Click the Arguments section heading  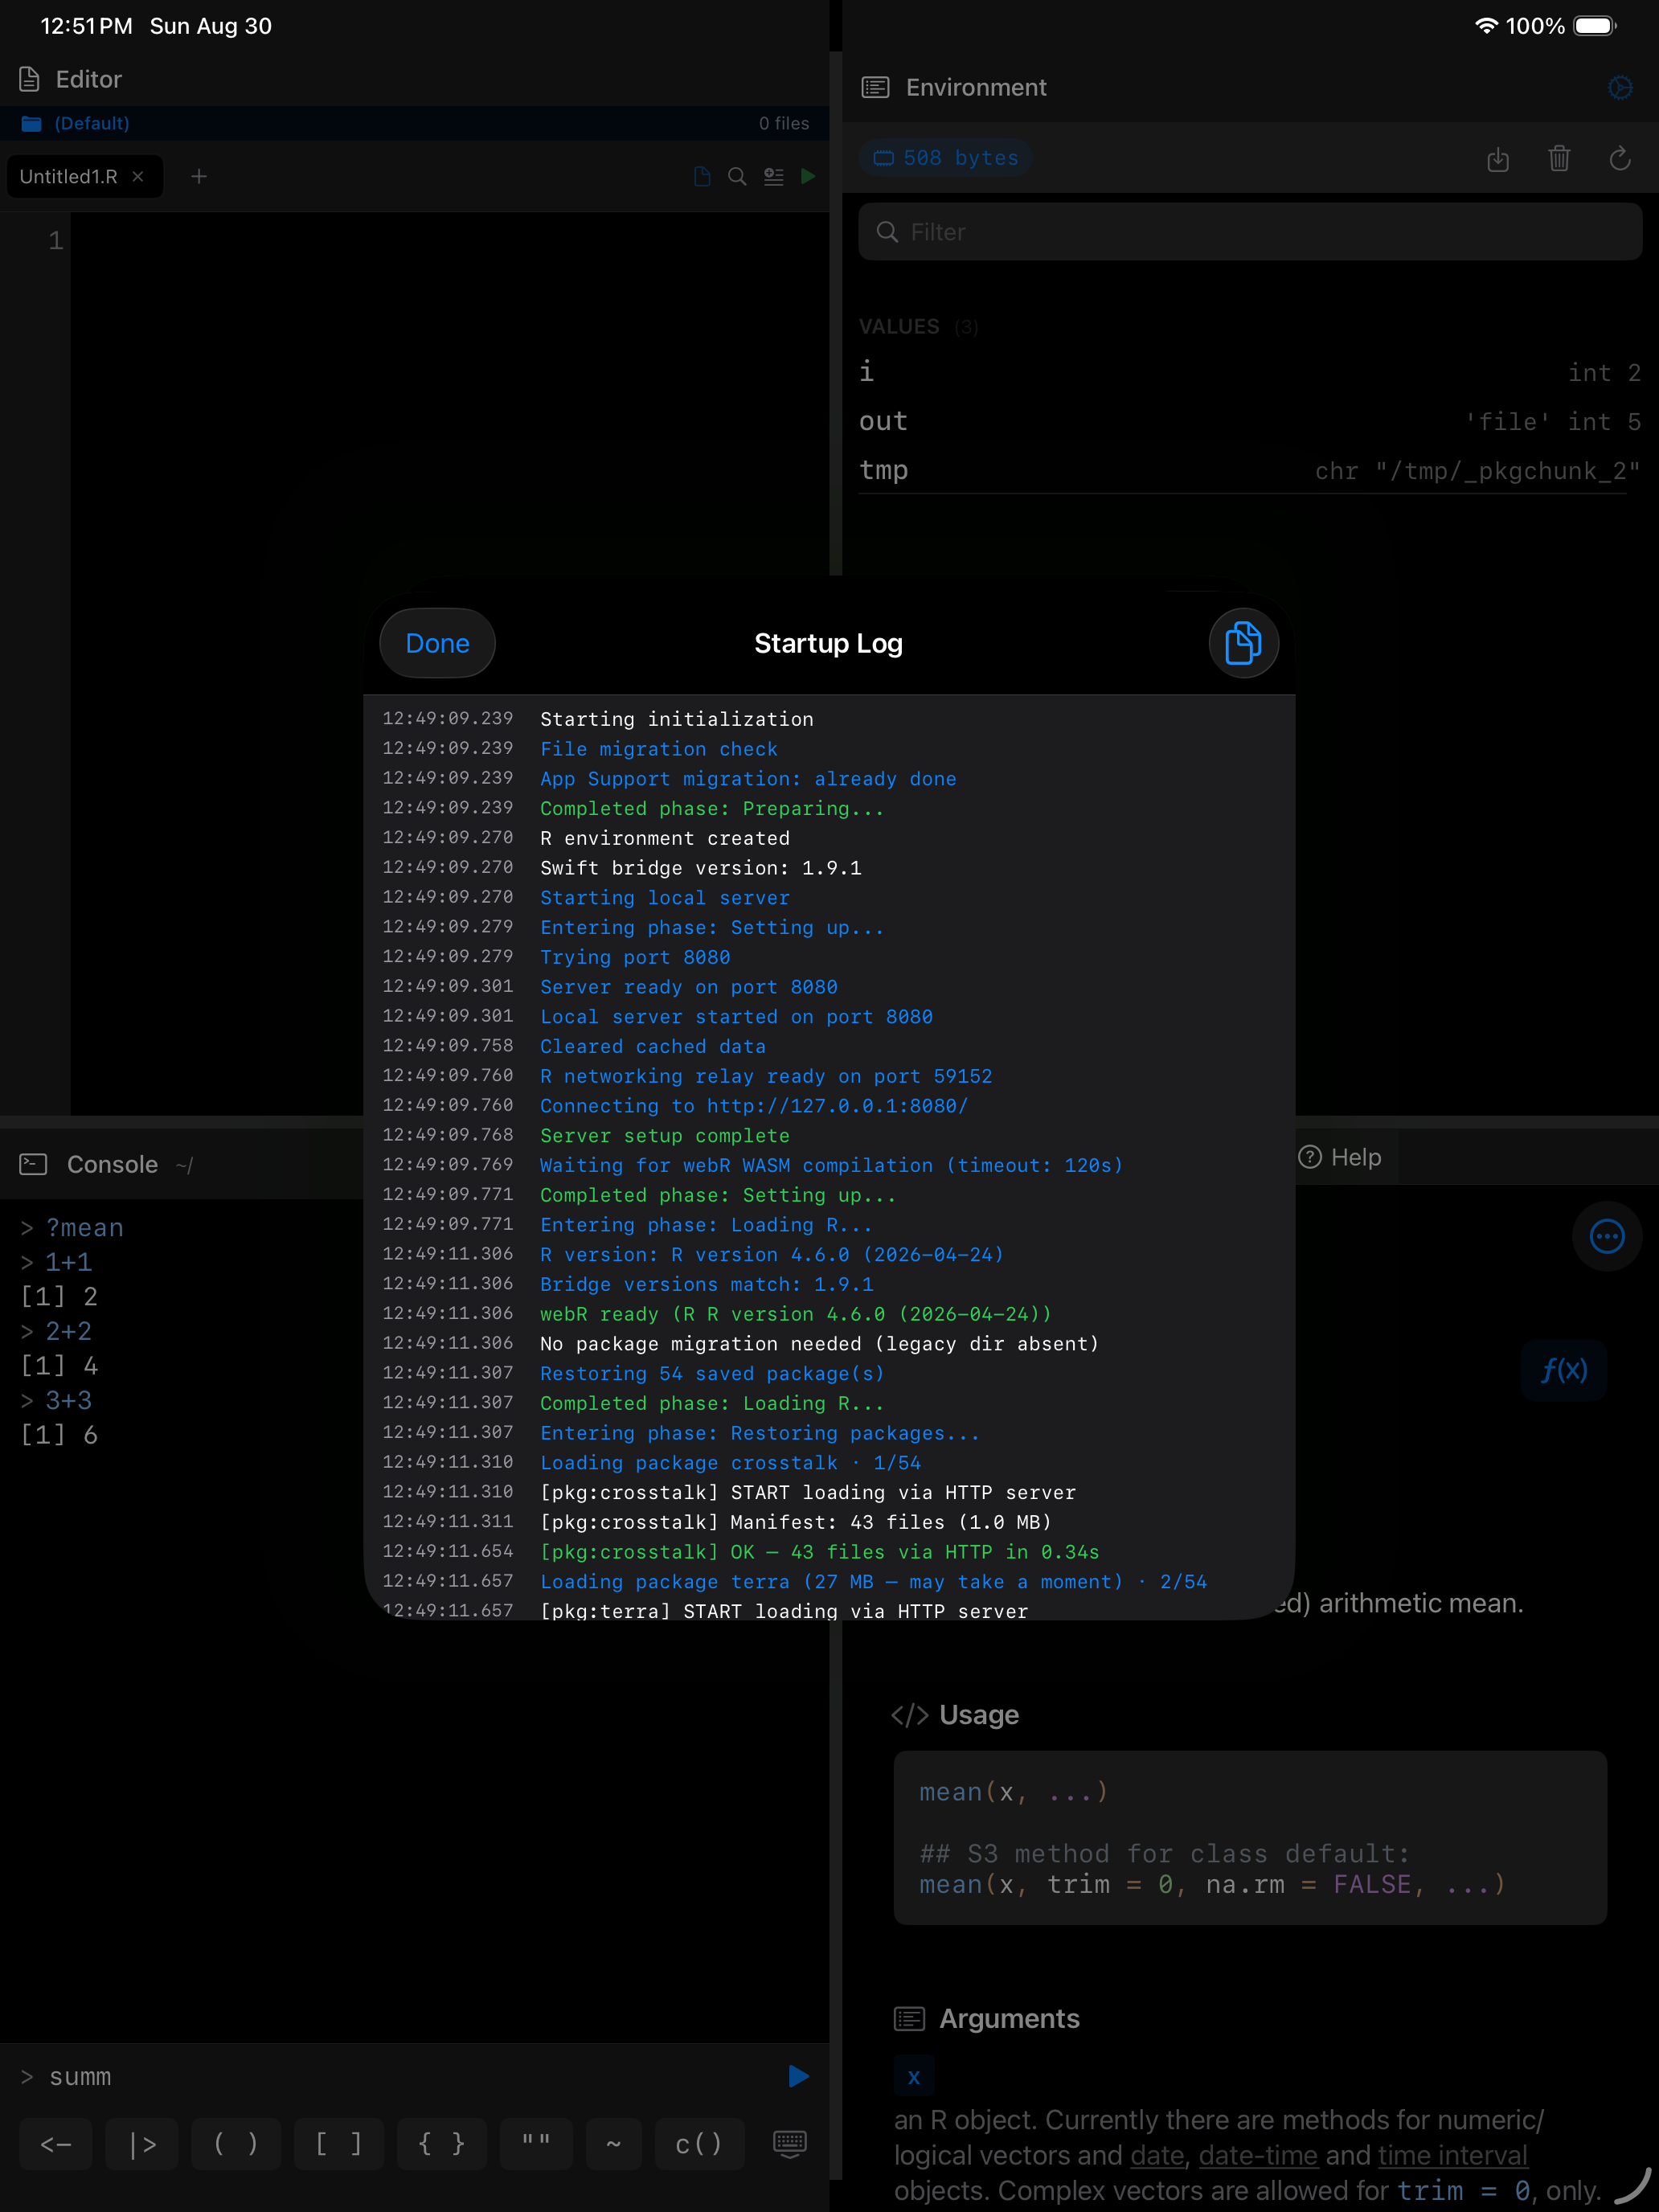(x=1009, y=2018)
